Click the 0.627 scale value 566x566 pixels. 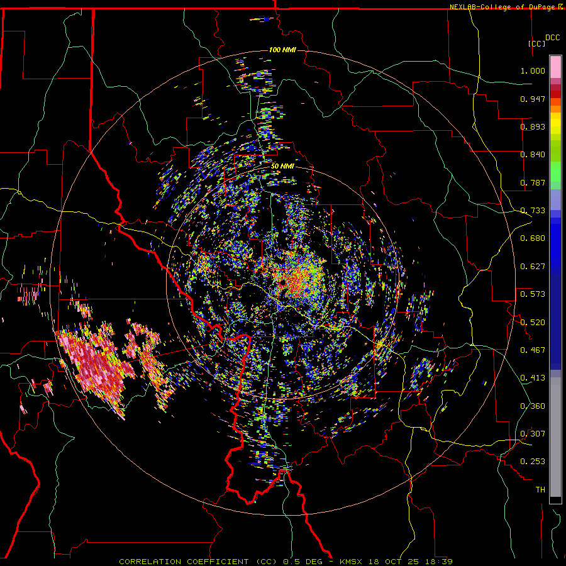pyautogui.click(x=533, y=267)
